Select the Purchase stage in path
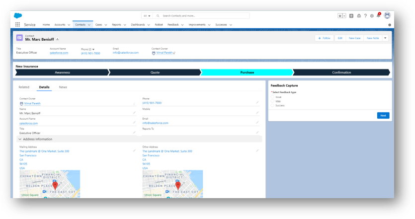This screenshot has height=219, width=415. [247, 73]
